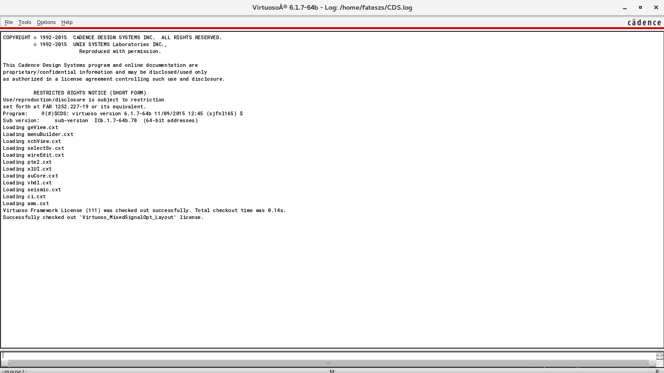The image size is (664, 373).
Task: Click 'set forth at FAR 1252.227-19' line
Action: coord(74,107)
